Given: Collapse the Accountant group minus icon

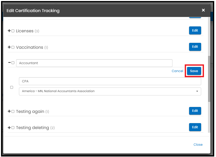Looking at the screenshot, I should click(x=9, y=63).
